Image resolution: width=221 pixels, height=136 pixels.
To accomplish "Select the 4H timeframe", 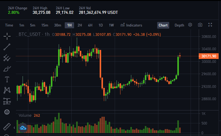I will click(90, 25).
